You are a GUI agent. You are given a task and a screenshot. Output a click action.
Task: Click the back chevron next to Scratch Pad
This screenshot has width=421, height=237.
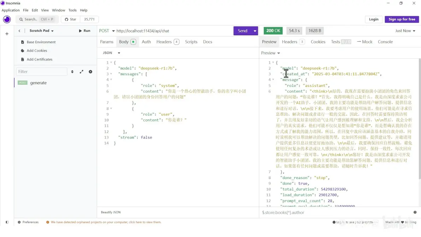19,31
